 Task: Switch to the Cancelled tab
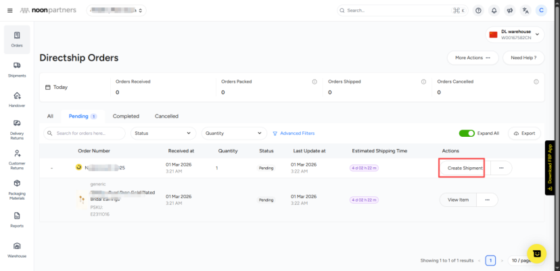click(166, 116)
